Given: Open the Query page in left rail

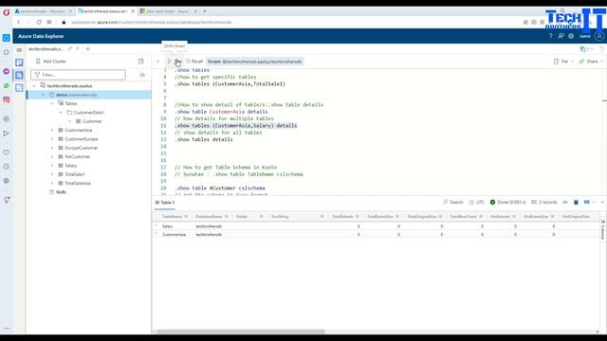Looking at the screenshot, I should (19, 75).
